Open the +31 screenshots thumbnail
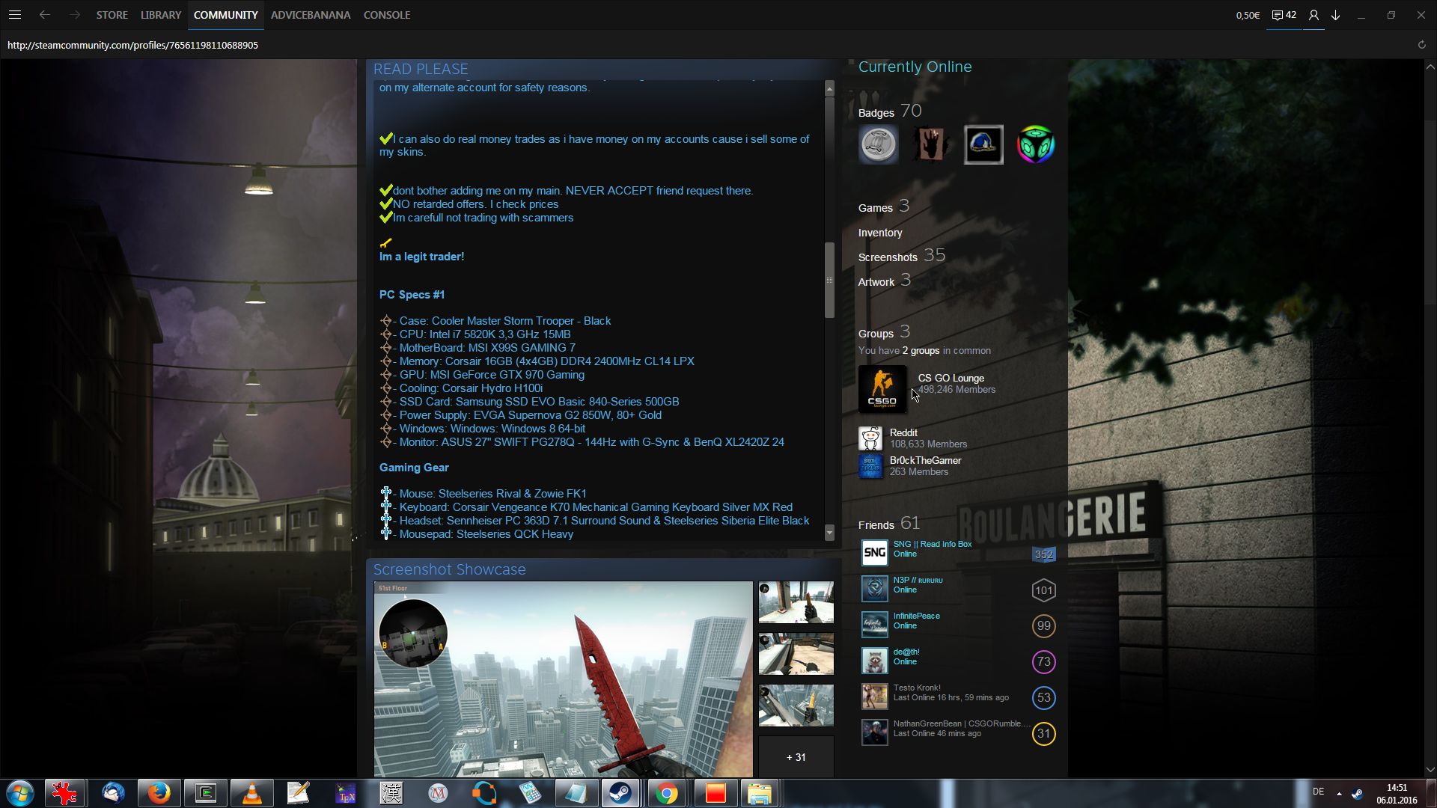 (x=796, y=757)
